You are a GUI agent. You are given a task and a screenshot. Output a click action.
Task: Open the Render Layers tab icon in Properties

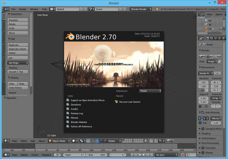pos(212,38)
